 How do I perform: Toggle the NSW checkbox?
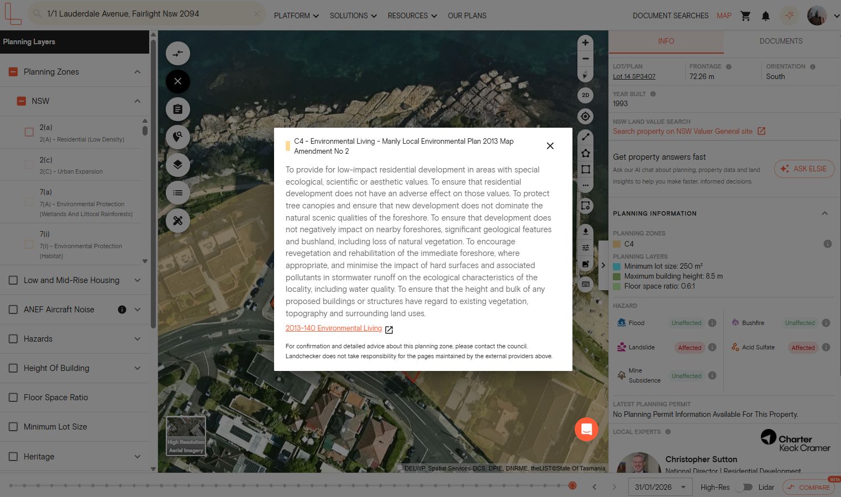[x=22, y=101]
